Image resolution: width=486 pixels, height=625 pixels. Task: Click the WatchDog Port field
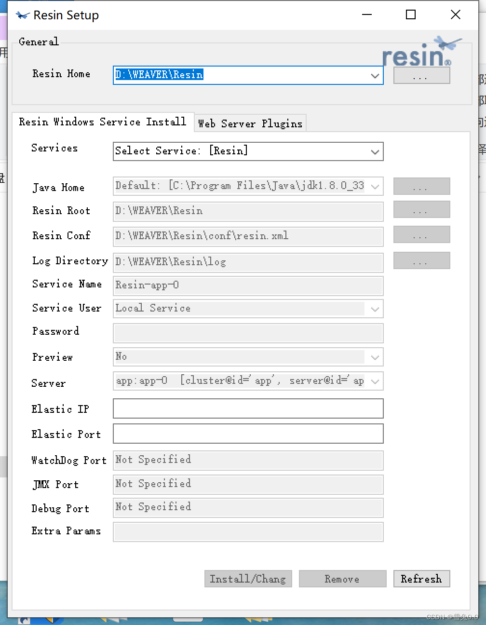[x=248, y=460]
